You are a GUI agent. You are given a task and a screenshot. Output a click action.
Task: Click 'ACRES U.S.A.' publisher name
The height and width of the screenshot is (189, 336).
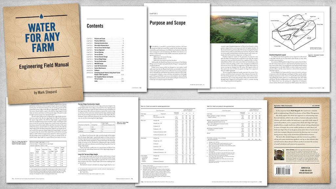coord(305,168)
